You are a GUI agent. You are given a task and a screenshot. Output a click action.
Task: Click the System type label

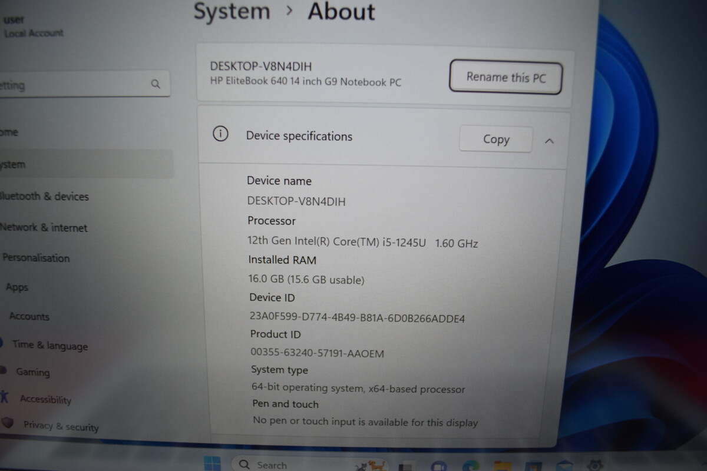point(280,370)
